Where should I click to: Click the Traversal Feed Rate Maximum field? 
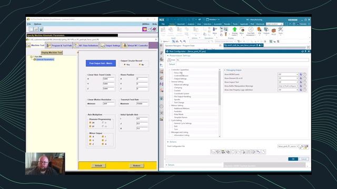tap(142, 103)
